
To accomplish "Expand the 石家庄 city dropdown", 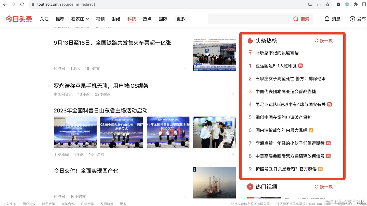I will [x=80, y=19].
